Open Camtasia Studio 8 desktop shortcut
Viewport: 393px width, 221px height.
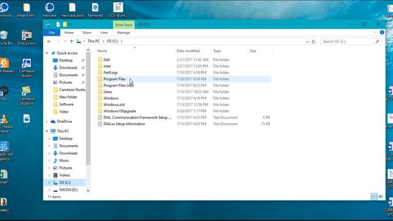[26, 96]
